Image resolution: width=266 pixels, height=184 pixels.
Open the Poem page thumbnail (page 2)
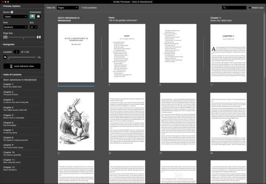point(127,53)
